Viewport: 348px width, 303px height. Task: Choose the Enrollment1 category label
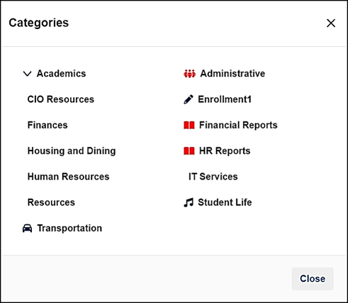pyautogui.click(x=225, y=99)
